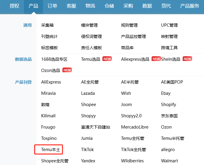Select Shopee listing
The height and width of the screenshot is (165, 204).
point(89,105)
